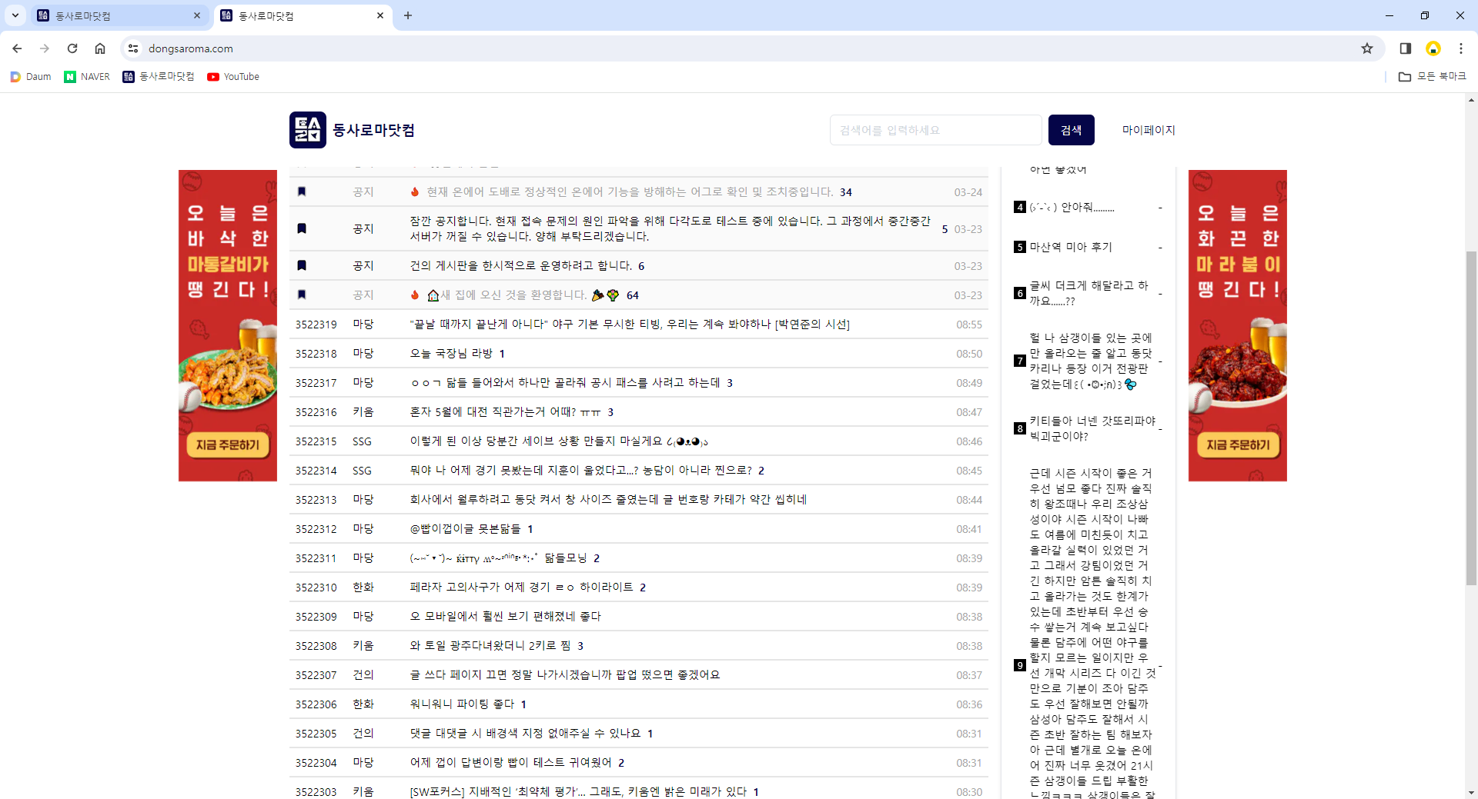This screenshot has height=799, width=1478.
Task: Click the 지금 주문하기 button on left ad
Action: coord(227,445)
